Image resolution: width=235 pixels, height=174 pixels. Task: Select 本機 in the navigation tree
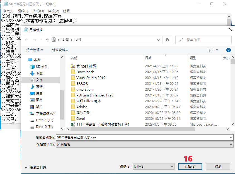tap(34, 60)
